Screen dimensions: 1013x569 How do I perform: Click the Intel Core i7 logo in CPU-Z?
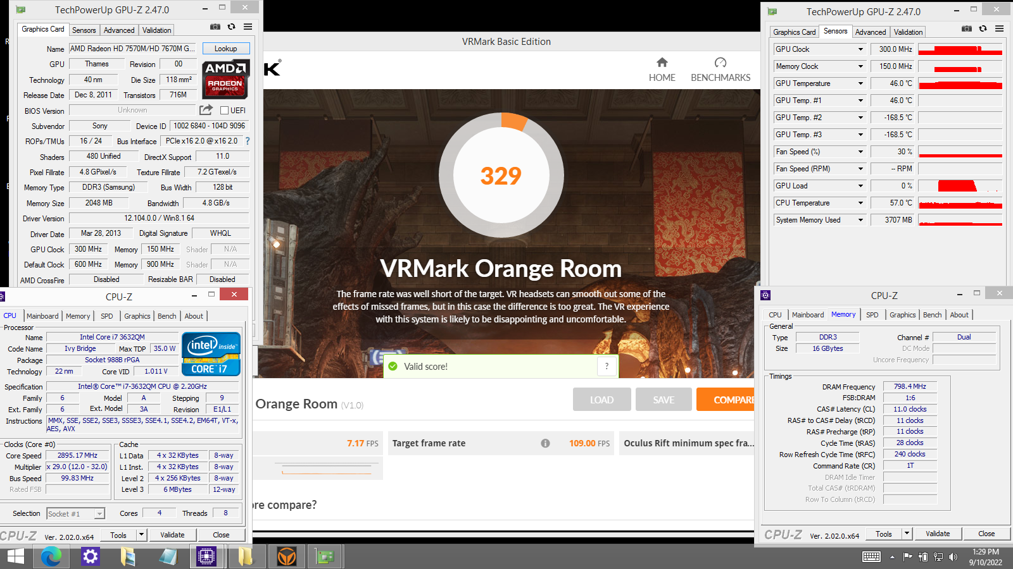[x=211, y=354]
